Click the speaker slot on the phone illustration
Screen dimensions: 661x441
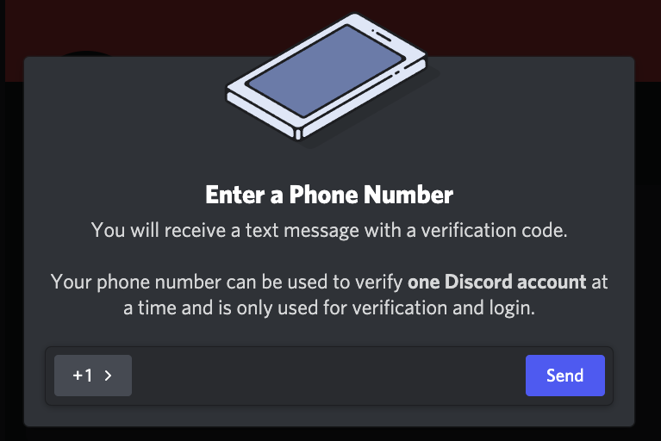382,35
